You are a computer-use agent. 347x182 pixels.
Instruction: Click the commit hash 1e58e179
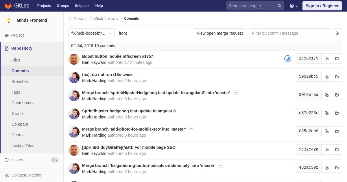(309, 58)
